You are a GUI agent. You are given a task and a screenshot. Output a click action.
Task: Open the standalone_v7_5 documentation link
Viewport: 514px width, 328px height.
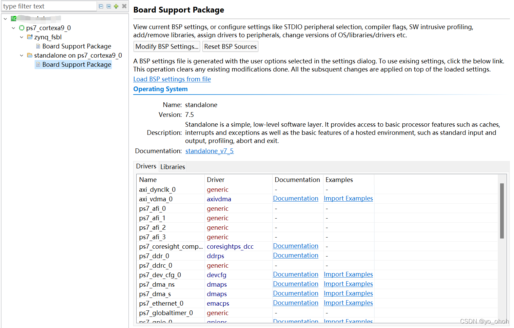209,151
